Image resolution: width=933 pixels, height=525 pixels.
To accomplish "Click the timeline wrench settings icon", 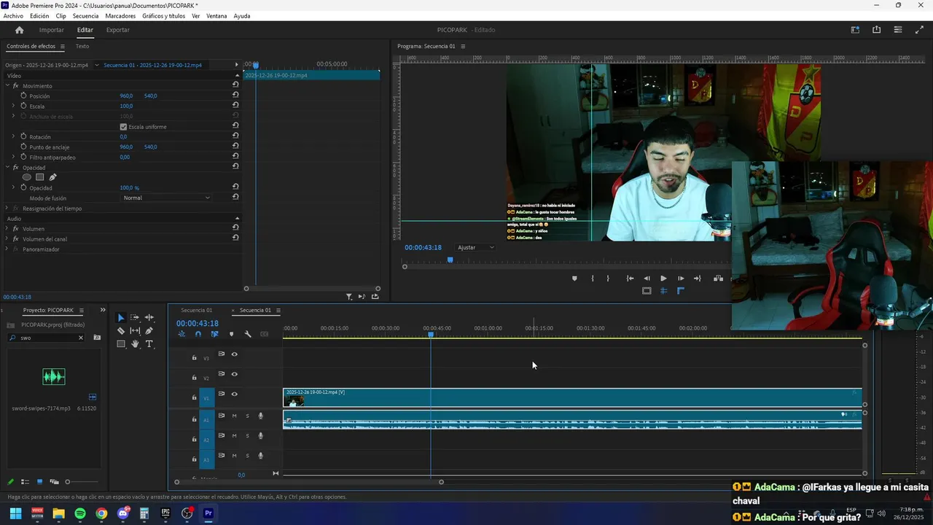I will [x=248, y=334].
